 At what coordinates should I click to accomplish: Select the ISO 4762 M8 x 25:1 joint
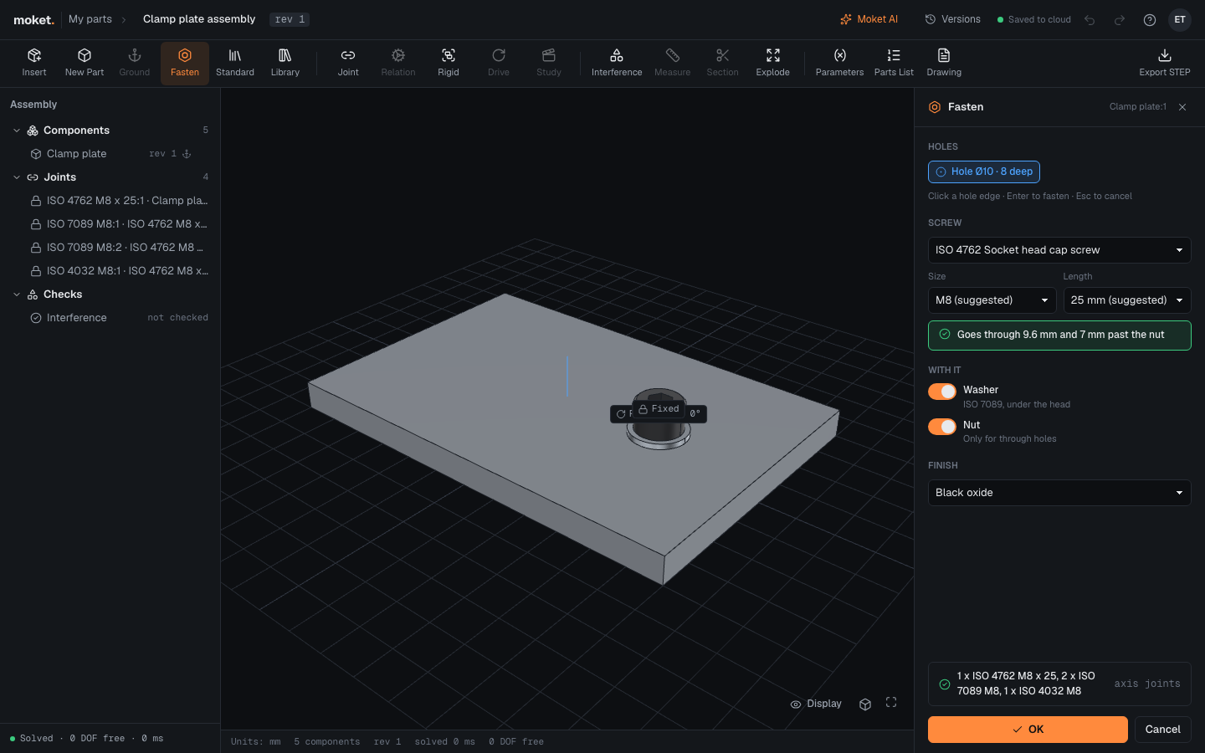pos(110,201)
